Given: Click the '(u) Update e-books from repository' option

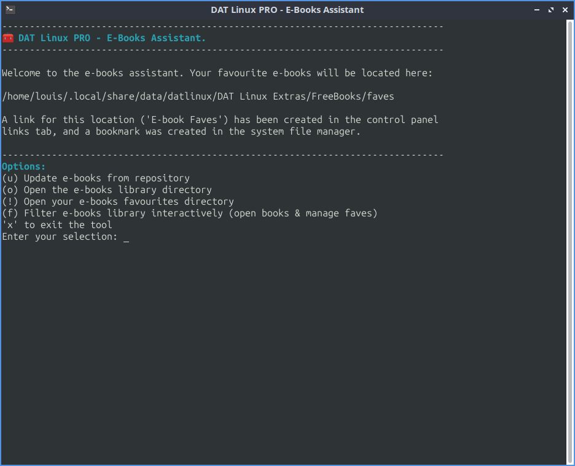Looking at the screenshot, I should pos(96,178).
